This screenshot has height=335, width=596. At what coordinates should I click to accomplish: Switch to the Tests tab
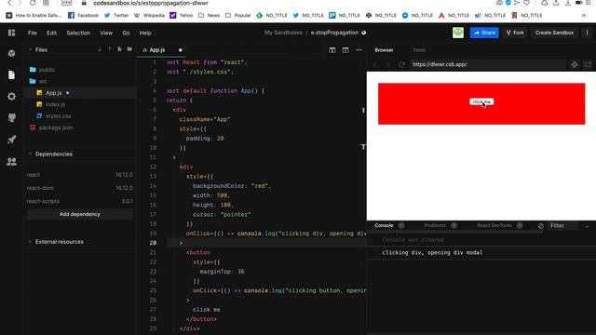(x=419, y=49)
